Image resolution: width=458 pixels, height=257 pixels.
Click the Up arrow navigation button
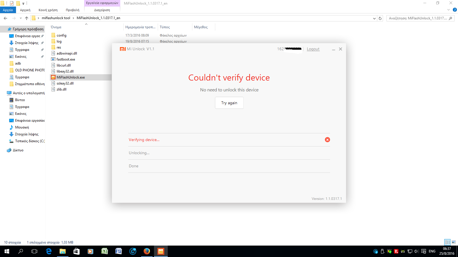point(27,18)
